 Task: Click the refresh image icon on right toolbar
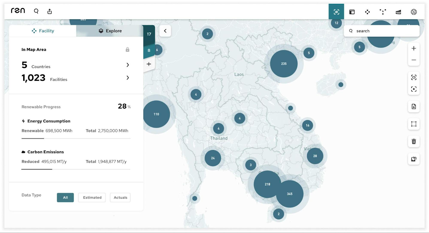414,159
